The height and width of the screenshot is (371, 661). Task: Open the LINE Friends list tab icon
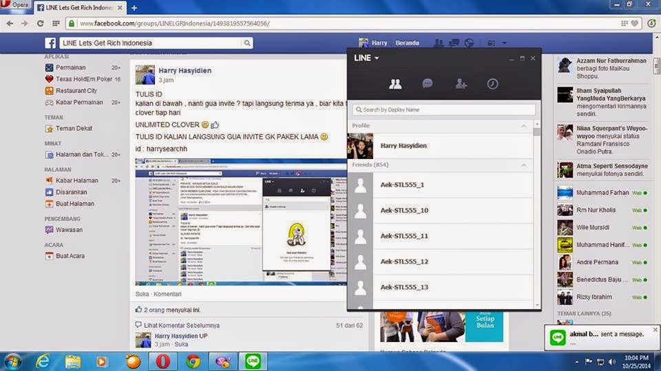[395, 84]
